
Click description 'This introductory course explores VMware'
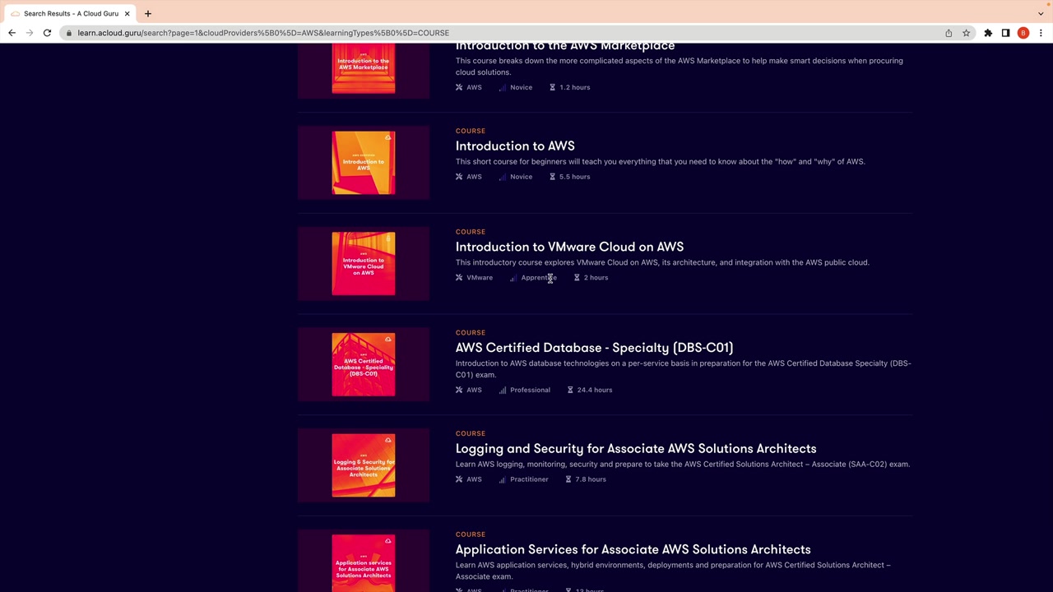click(x=662, y=262)
